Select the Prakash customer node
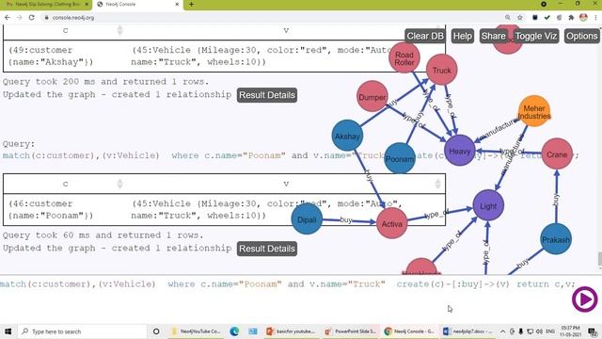Viewport: 602px width, 339px height. (x=556, y=239)
